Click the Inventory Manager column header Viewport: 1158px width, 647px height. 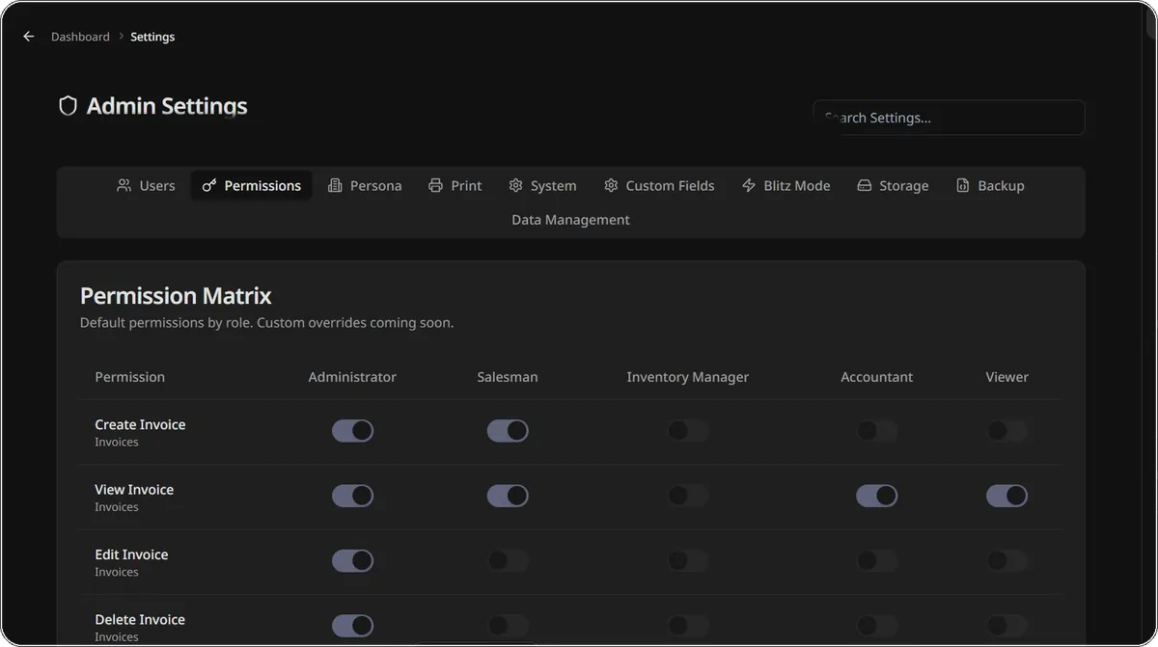click(x=688, y=377)
